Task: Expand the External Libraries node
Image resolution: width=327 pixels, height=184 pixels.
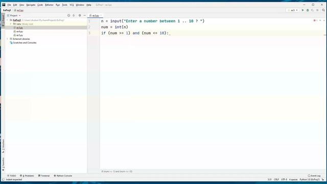Action: 8,39
